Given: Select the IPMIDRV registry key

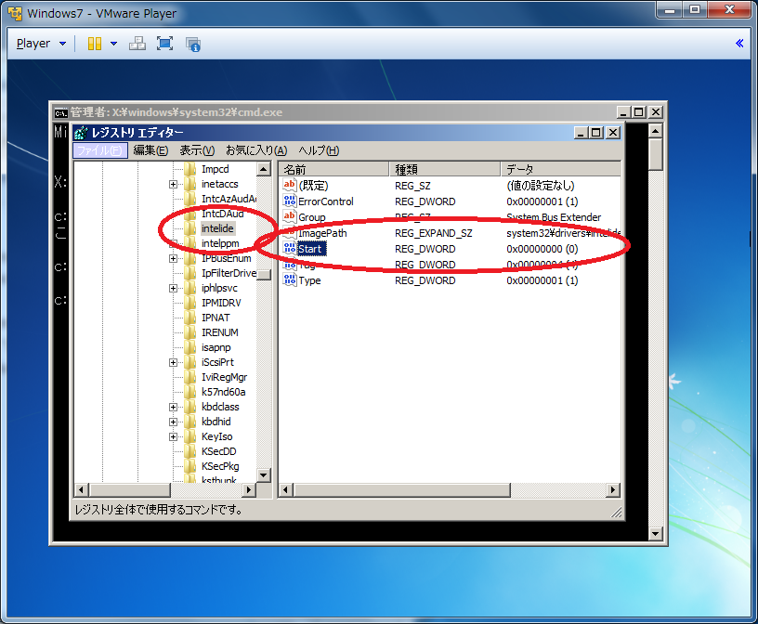Looking at the screenshot, I should pos(221,303).
